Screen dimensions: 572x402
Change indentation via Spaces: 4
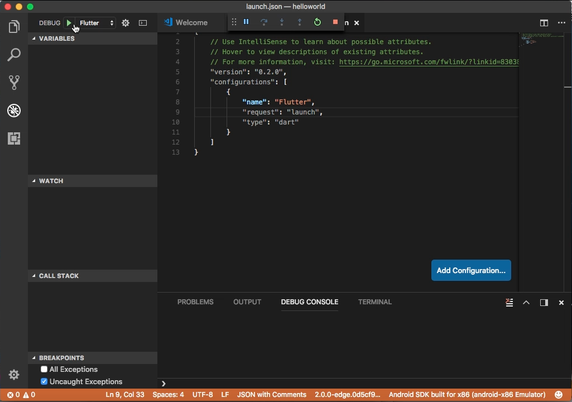pyautogui.click(x=168, y=395)
